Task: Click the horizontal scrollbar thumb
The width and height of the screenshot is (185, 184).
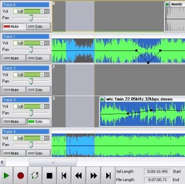Action: tap(53, 162)
